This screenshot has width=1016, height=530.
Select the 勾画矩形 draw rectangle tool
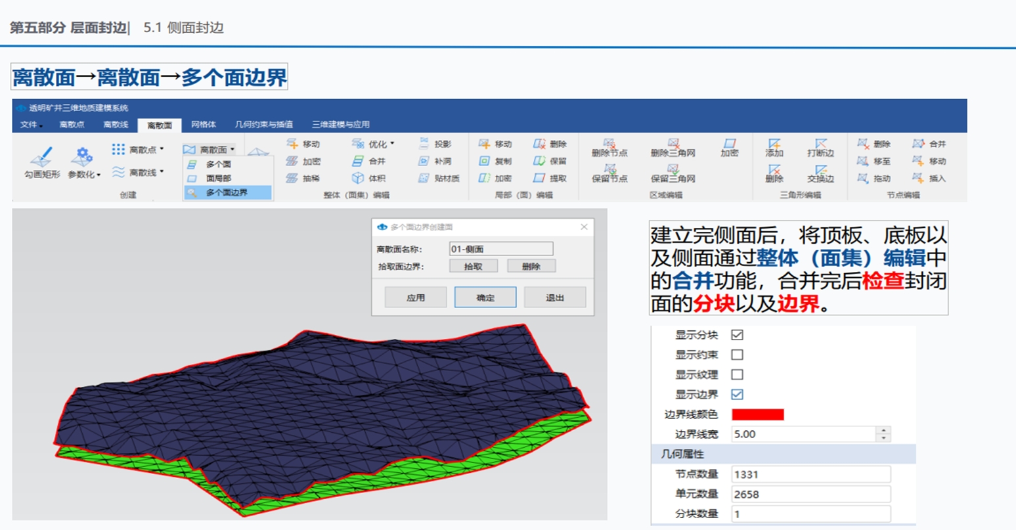42,163
